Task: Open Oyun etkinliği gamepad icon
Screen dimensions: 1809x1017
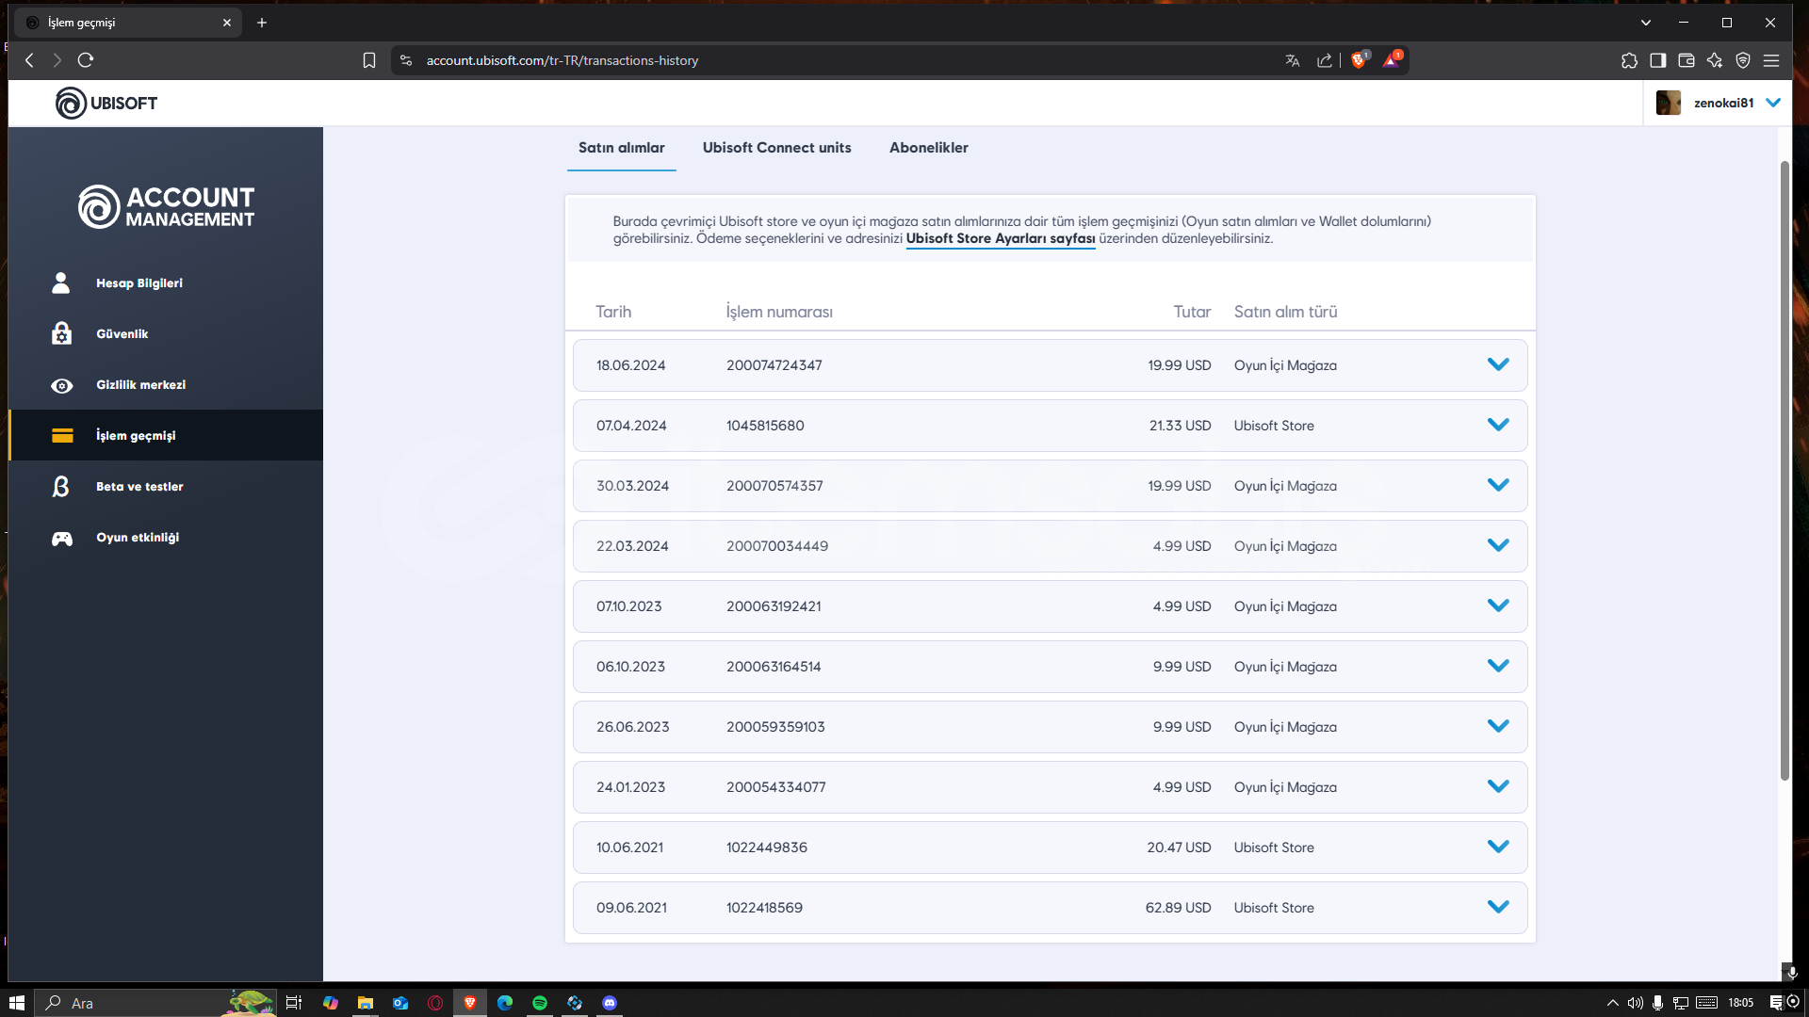Action: [x=61, y=538]
